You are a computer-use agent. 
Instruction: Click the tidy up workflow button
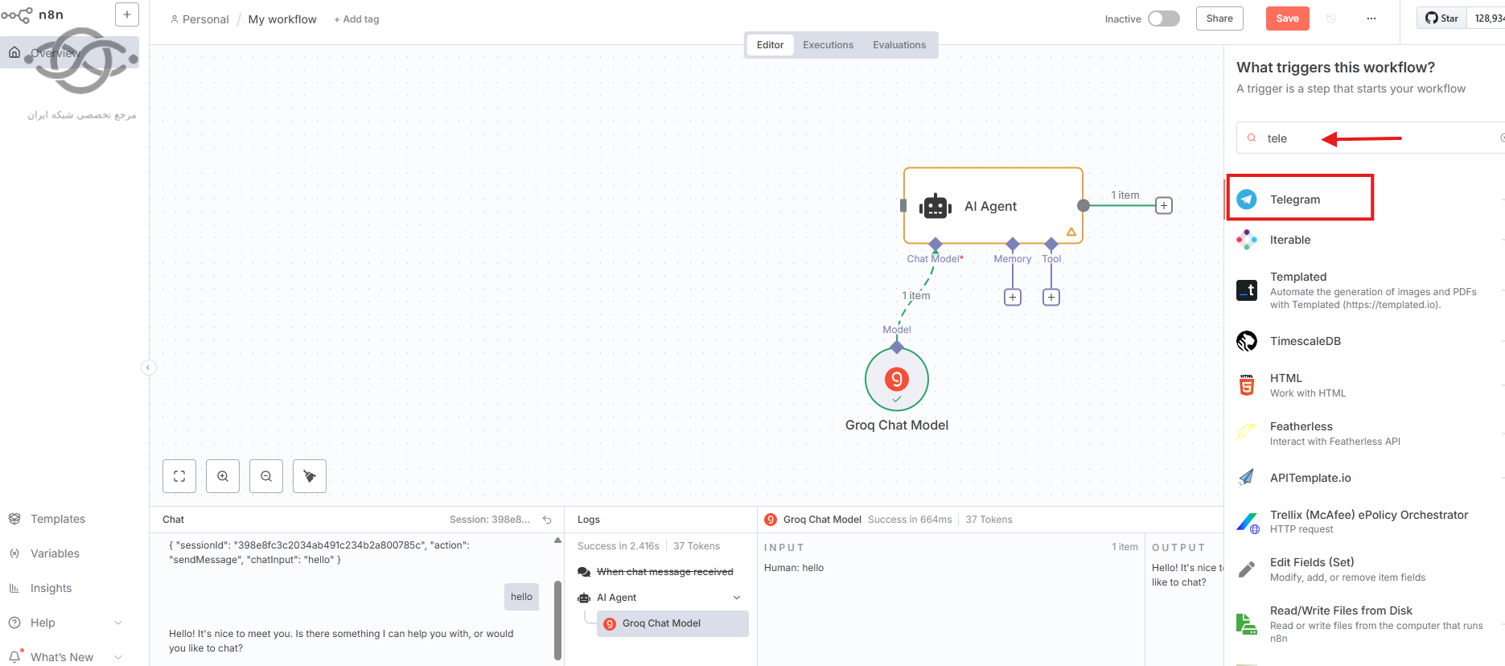click(310, 476)
